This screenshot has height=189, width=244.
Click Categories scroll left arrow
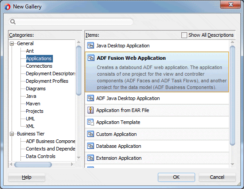tap(11, 164)
